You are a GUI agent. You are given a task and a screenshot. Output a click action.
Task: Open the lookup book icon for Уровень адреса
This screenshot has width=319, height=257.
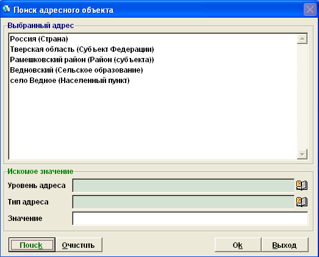pos(302,186)
